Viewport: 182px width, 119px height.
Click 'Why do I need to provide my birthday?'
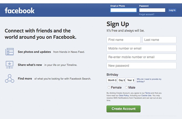click(x=149, y=80)
